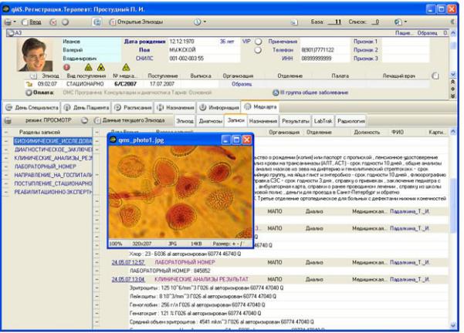Open the Результаты sub-tab
This screenshot has height=333, width=464.
(296, 121)
